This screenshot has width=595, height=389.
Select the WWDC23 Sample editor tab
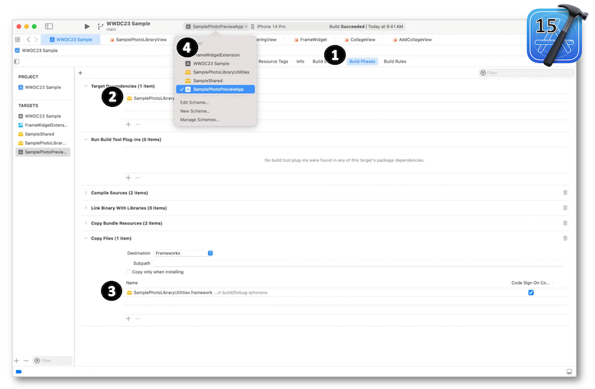point(71,39)
